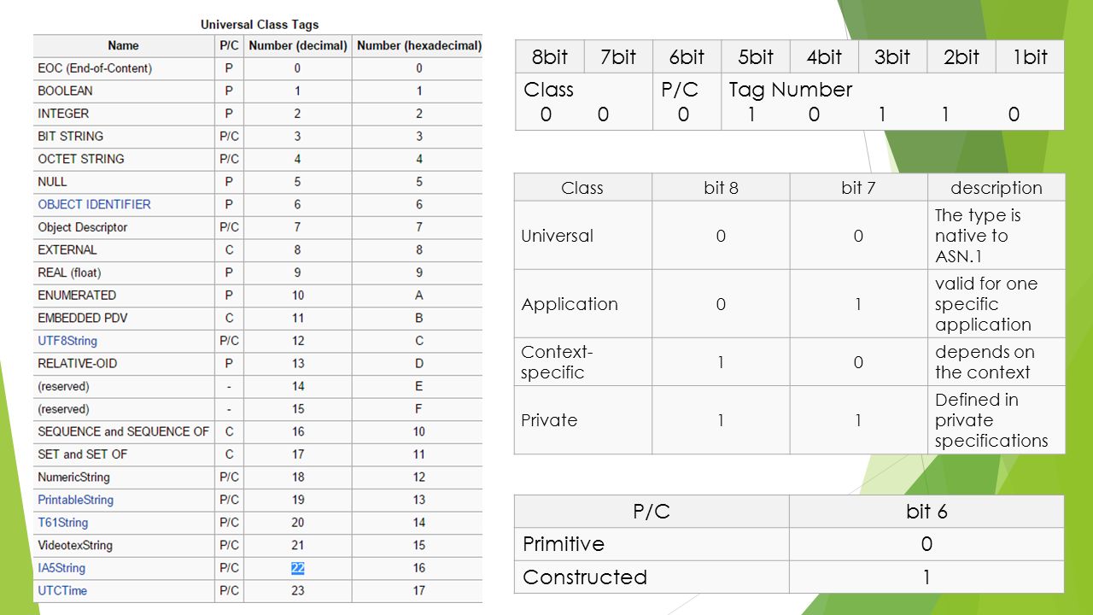Select the 'EMBEDDED PDV' row name
Image resolution: width=1093 pixels, height=615 pixels.
click(83, 318)
